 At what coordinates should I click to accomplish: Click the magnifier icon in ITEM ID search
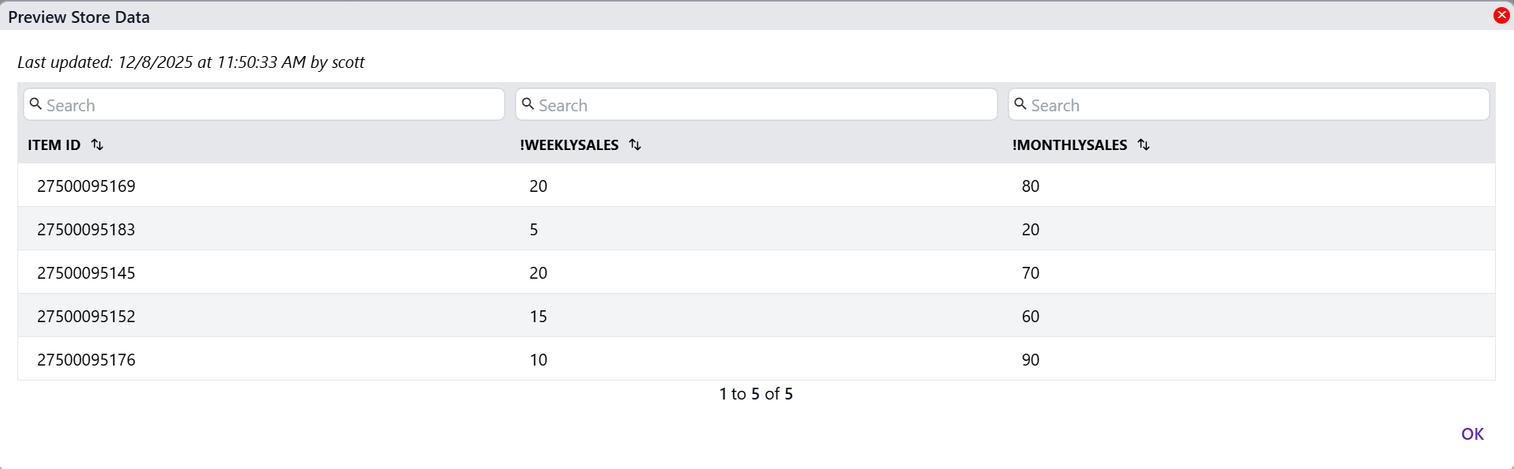(x=36, y=104)
